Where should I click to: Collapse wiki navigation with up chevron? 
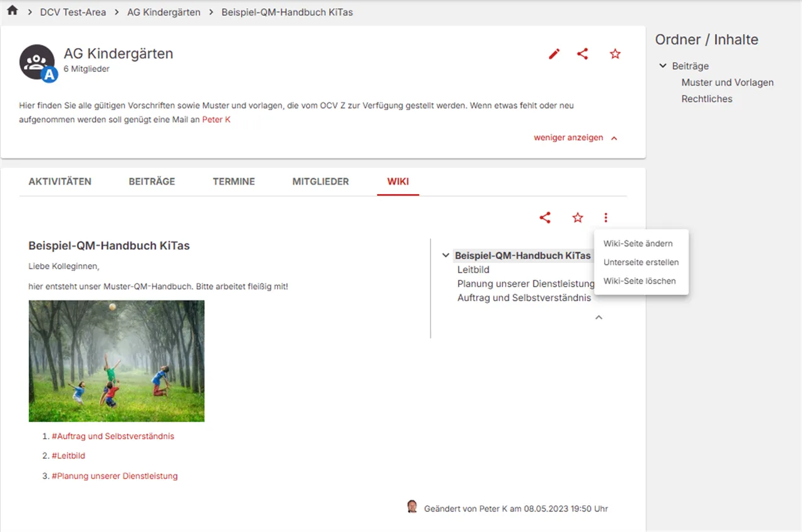[598, 317]
